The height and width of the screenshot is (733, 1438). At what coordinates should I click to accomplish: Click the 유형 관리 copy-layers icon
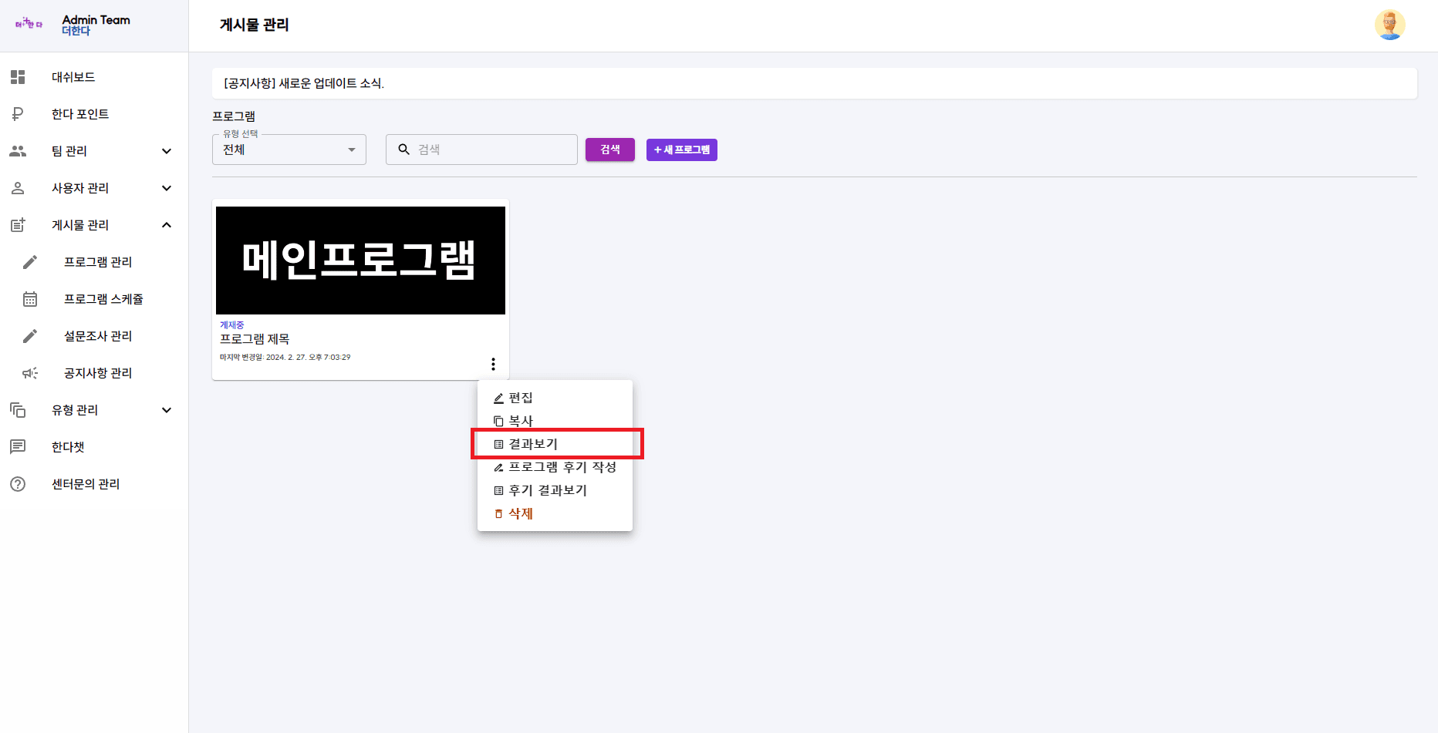[18, 410]
